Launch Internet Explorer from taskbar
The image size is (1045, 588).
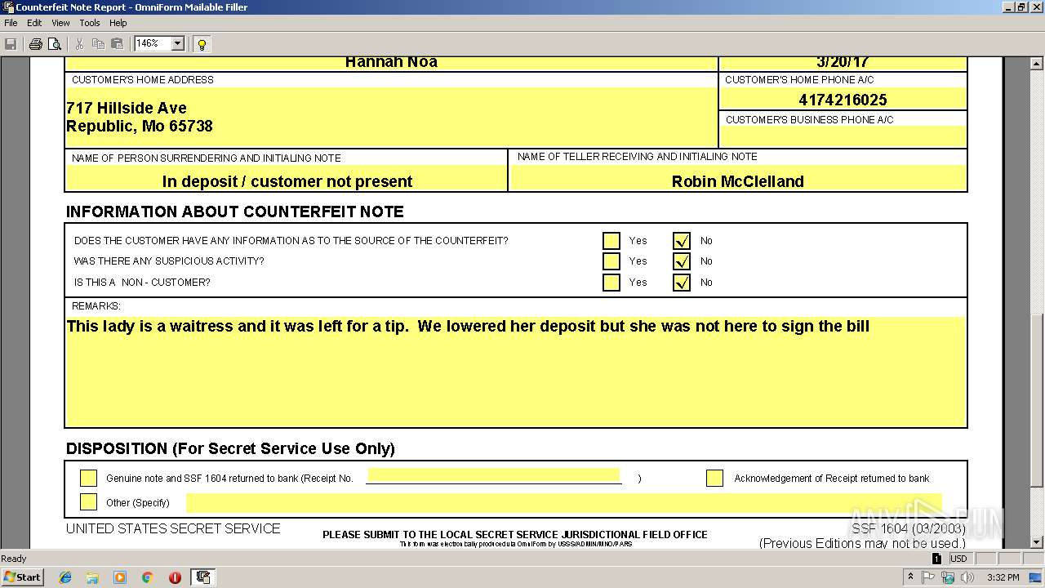pyautogui.click(x=65, y=577)
